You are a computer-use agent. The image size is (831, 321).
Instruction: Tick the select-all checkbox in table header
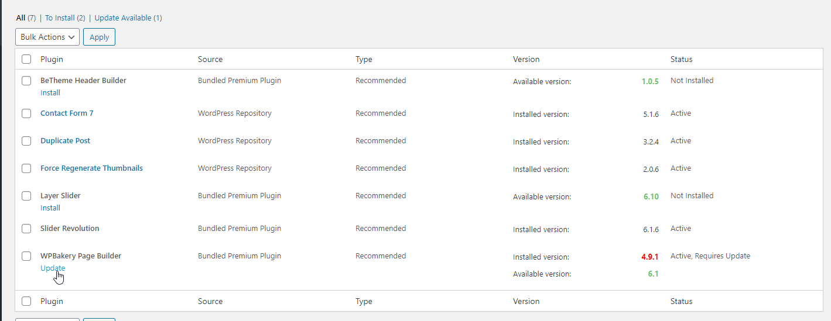tap(26, 59)
